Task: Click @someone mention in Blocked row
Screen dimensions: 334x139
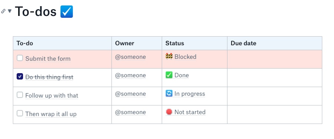Action: (x=130, y=57)
